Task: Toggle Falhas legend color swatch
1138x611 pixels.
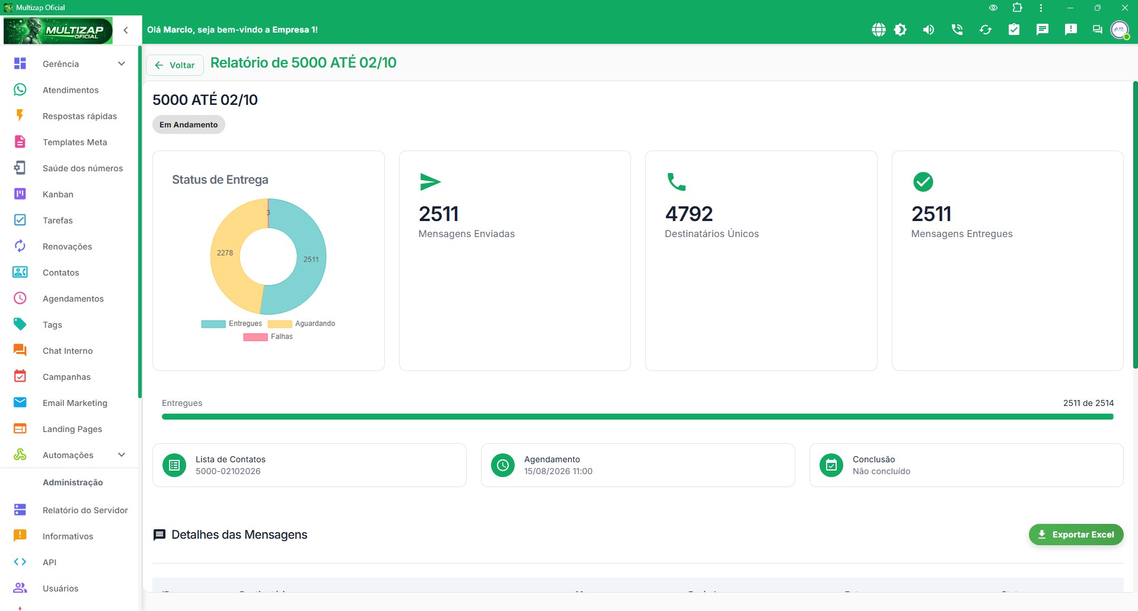Action: pos(256,337)
